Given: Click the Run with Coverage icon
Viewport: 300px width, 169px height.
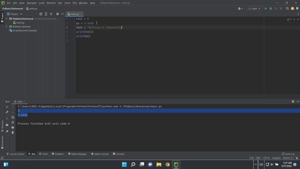Looking at the screenshot, I should point(276,8).
